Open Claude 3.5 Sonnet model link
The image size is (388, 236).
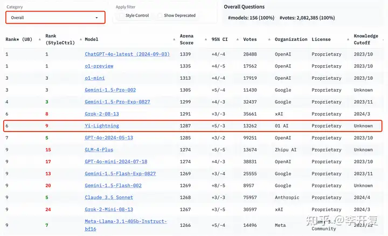click(109, 197)
